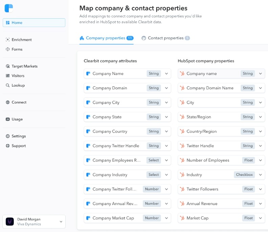Click the Visitors list icon
This screenshot has width=268, height=232.
8,76
